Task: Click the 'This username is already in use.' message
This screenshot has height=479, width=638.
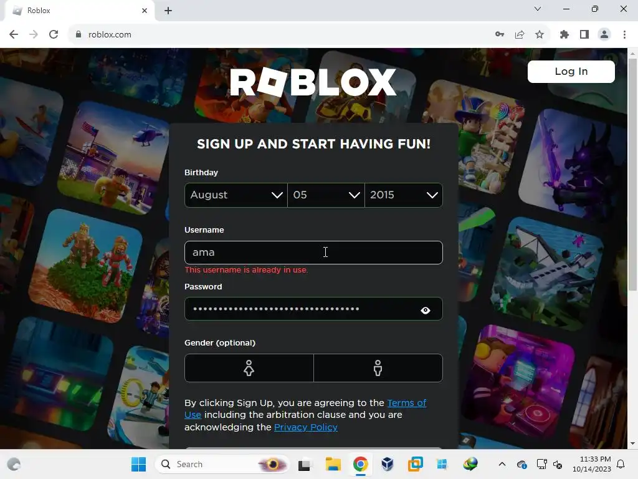Action: pos(246,270)
